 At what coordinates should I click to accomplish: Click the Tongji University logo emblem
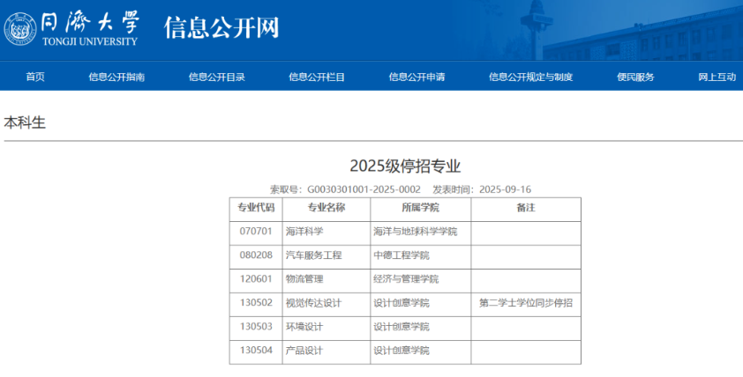tap(22, 28)
